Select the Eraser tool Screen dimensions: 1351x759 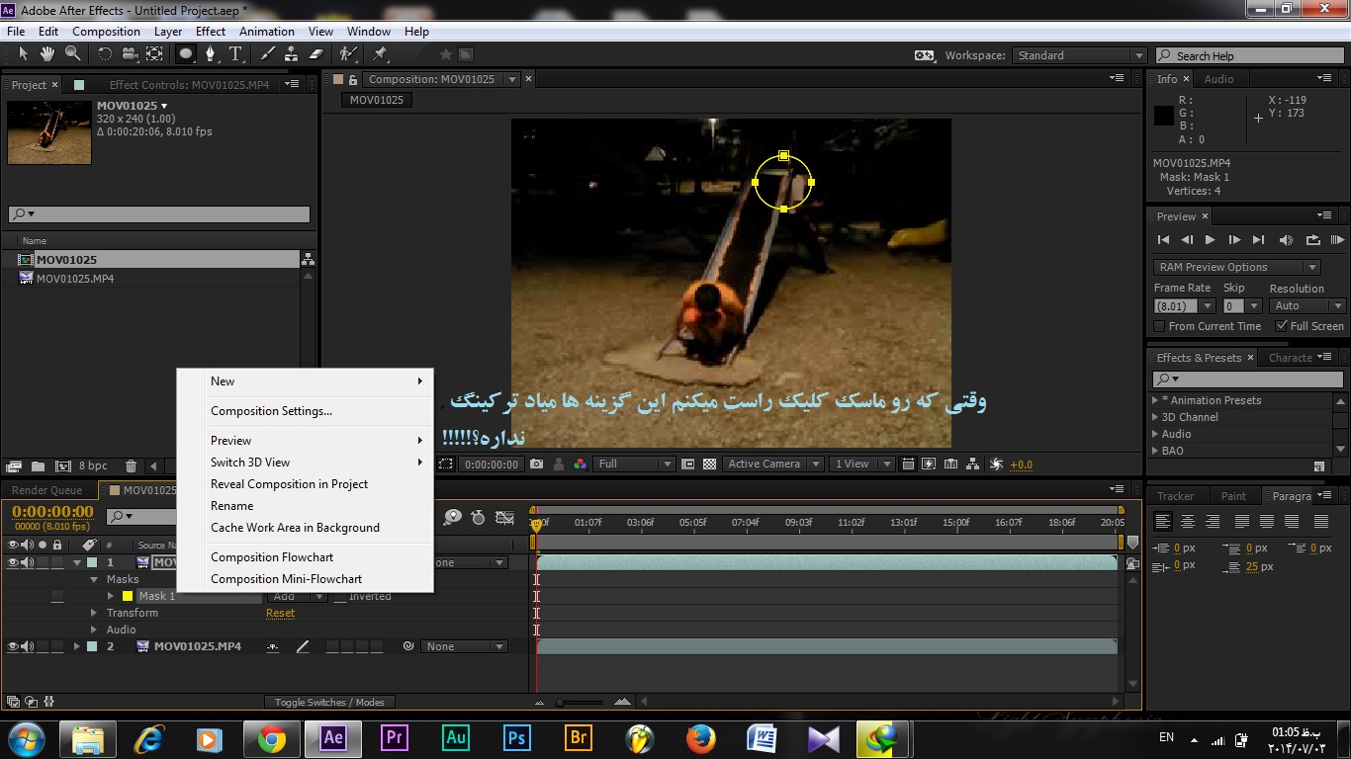pyautogui.click(x=316, y=54)
